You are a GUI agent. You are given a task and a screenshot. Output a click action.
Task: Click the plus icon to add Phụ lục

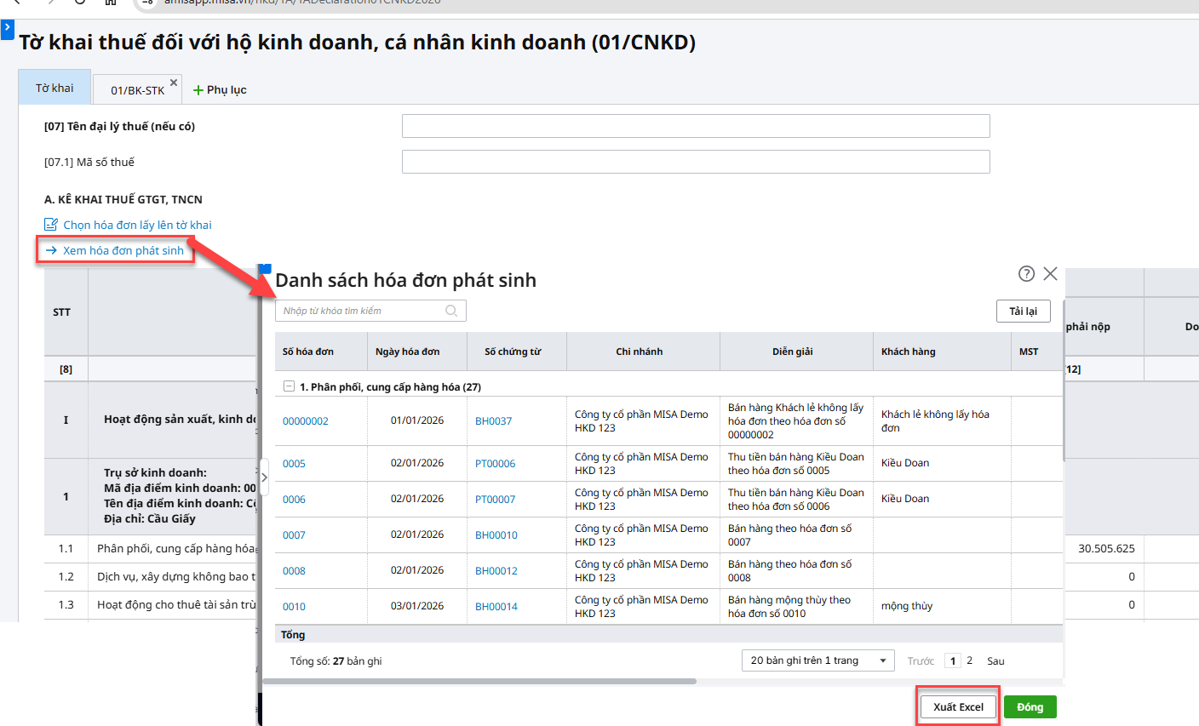pyautogui.click(x=198, y=90)
